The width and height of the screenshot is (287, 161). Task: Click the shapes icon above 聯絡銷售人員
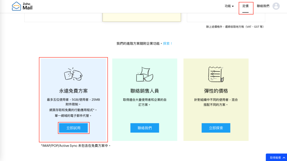[x=145, y=74]
